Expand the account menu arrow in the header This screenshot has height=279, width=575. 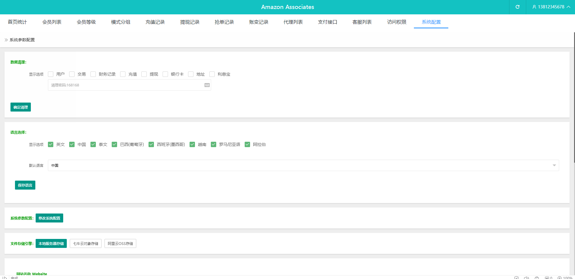click(568, 7)
